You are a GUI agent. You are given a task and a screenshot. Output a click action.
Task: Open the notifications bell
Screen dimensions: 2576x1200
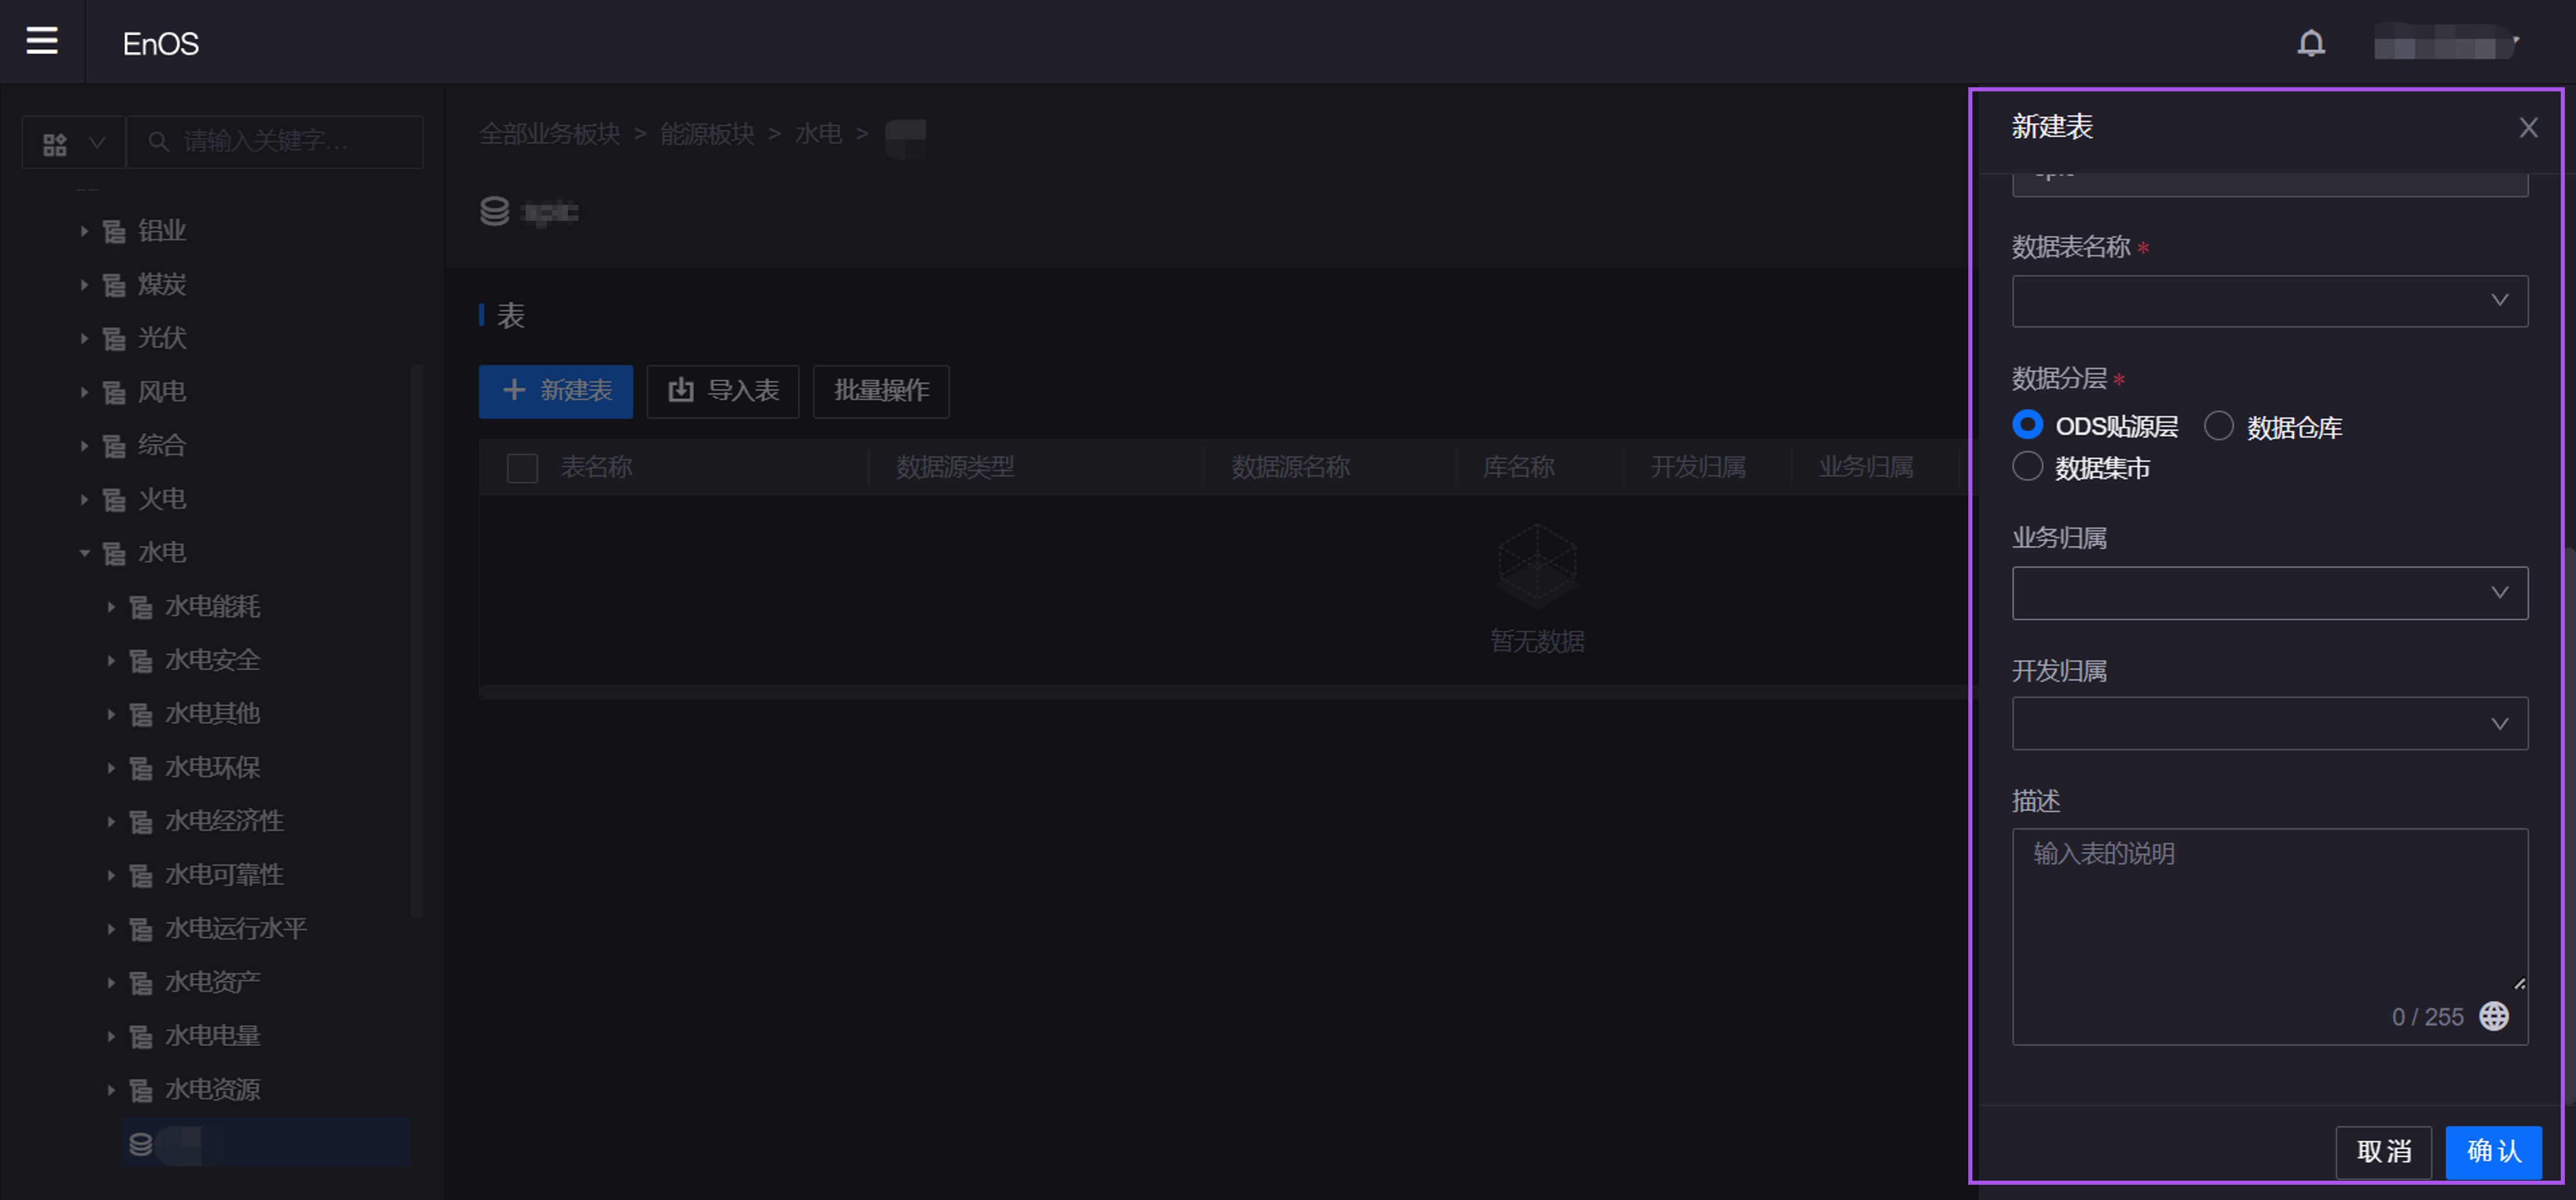point(2311,43)
